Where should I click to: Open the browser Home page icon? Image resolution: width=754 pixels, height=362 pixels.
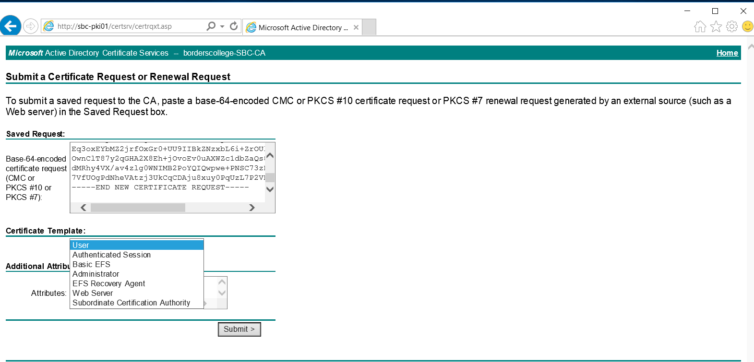pyautogui.click(x=700, y=26)
